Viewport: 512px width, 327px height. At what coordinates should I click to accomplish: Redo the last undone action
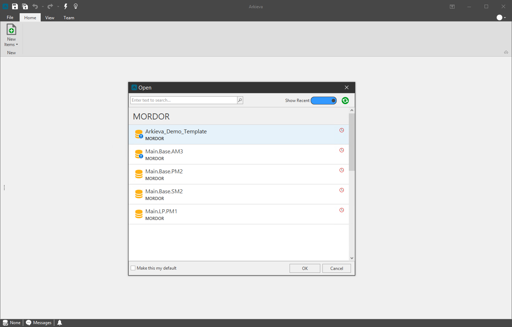pos(50,6)
